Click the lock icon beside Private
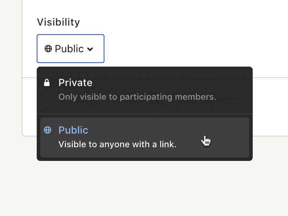Screen dimensions: 288x216 coord(47,83)
